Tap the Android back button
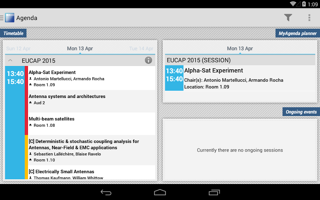The height and width of the screenshot is (200, 320). coord(106,192)
